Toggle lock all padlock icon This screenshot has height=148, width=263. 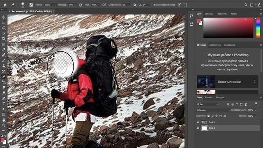pyautogui.click(x=225, y=116)
